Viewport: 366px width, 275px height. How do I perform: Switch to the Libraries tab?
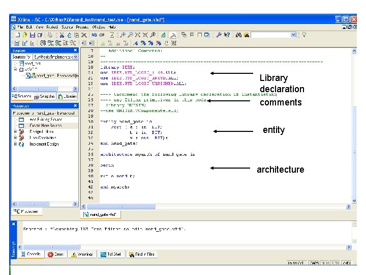click(x=68, y=96)
